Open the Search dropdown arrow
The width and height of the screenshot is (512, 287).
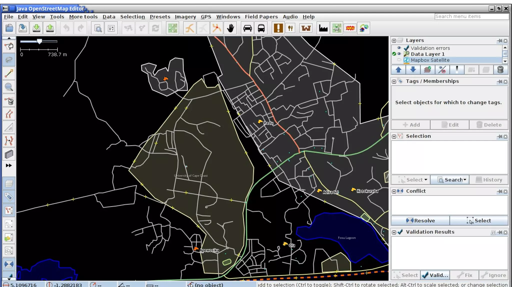[x=465, y=180]
